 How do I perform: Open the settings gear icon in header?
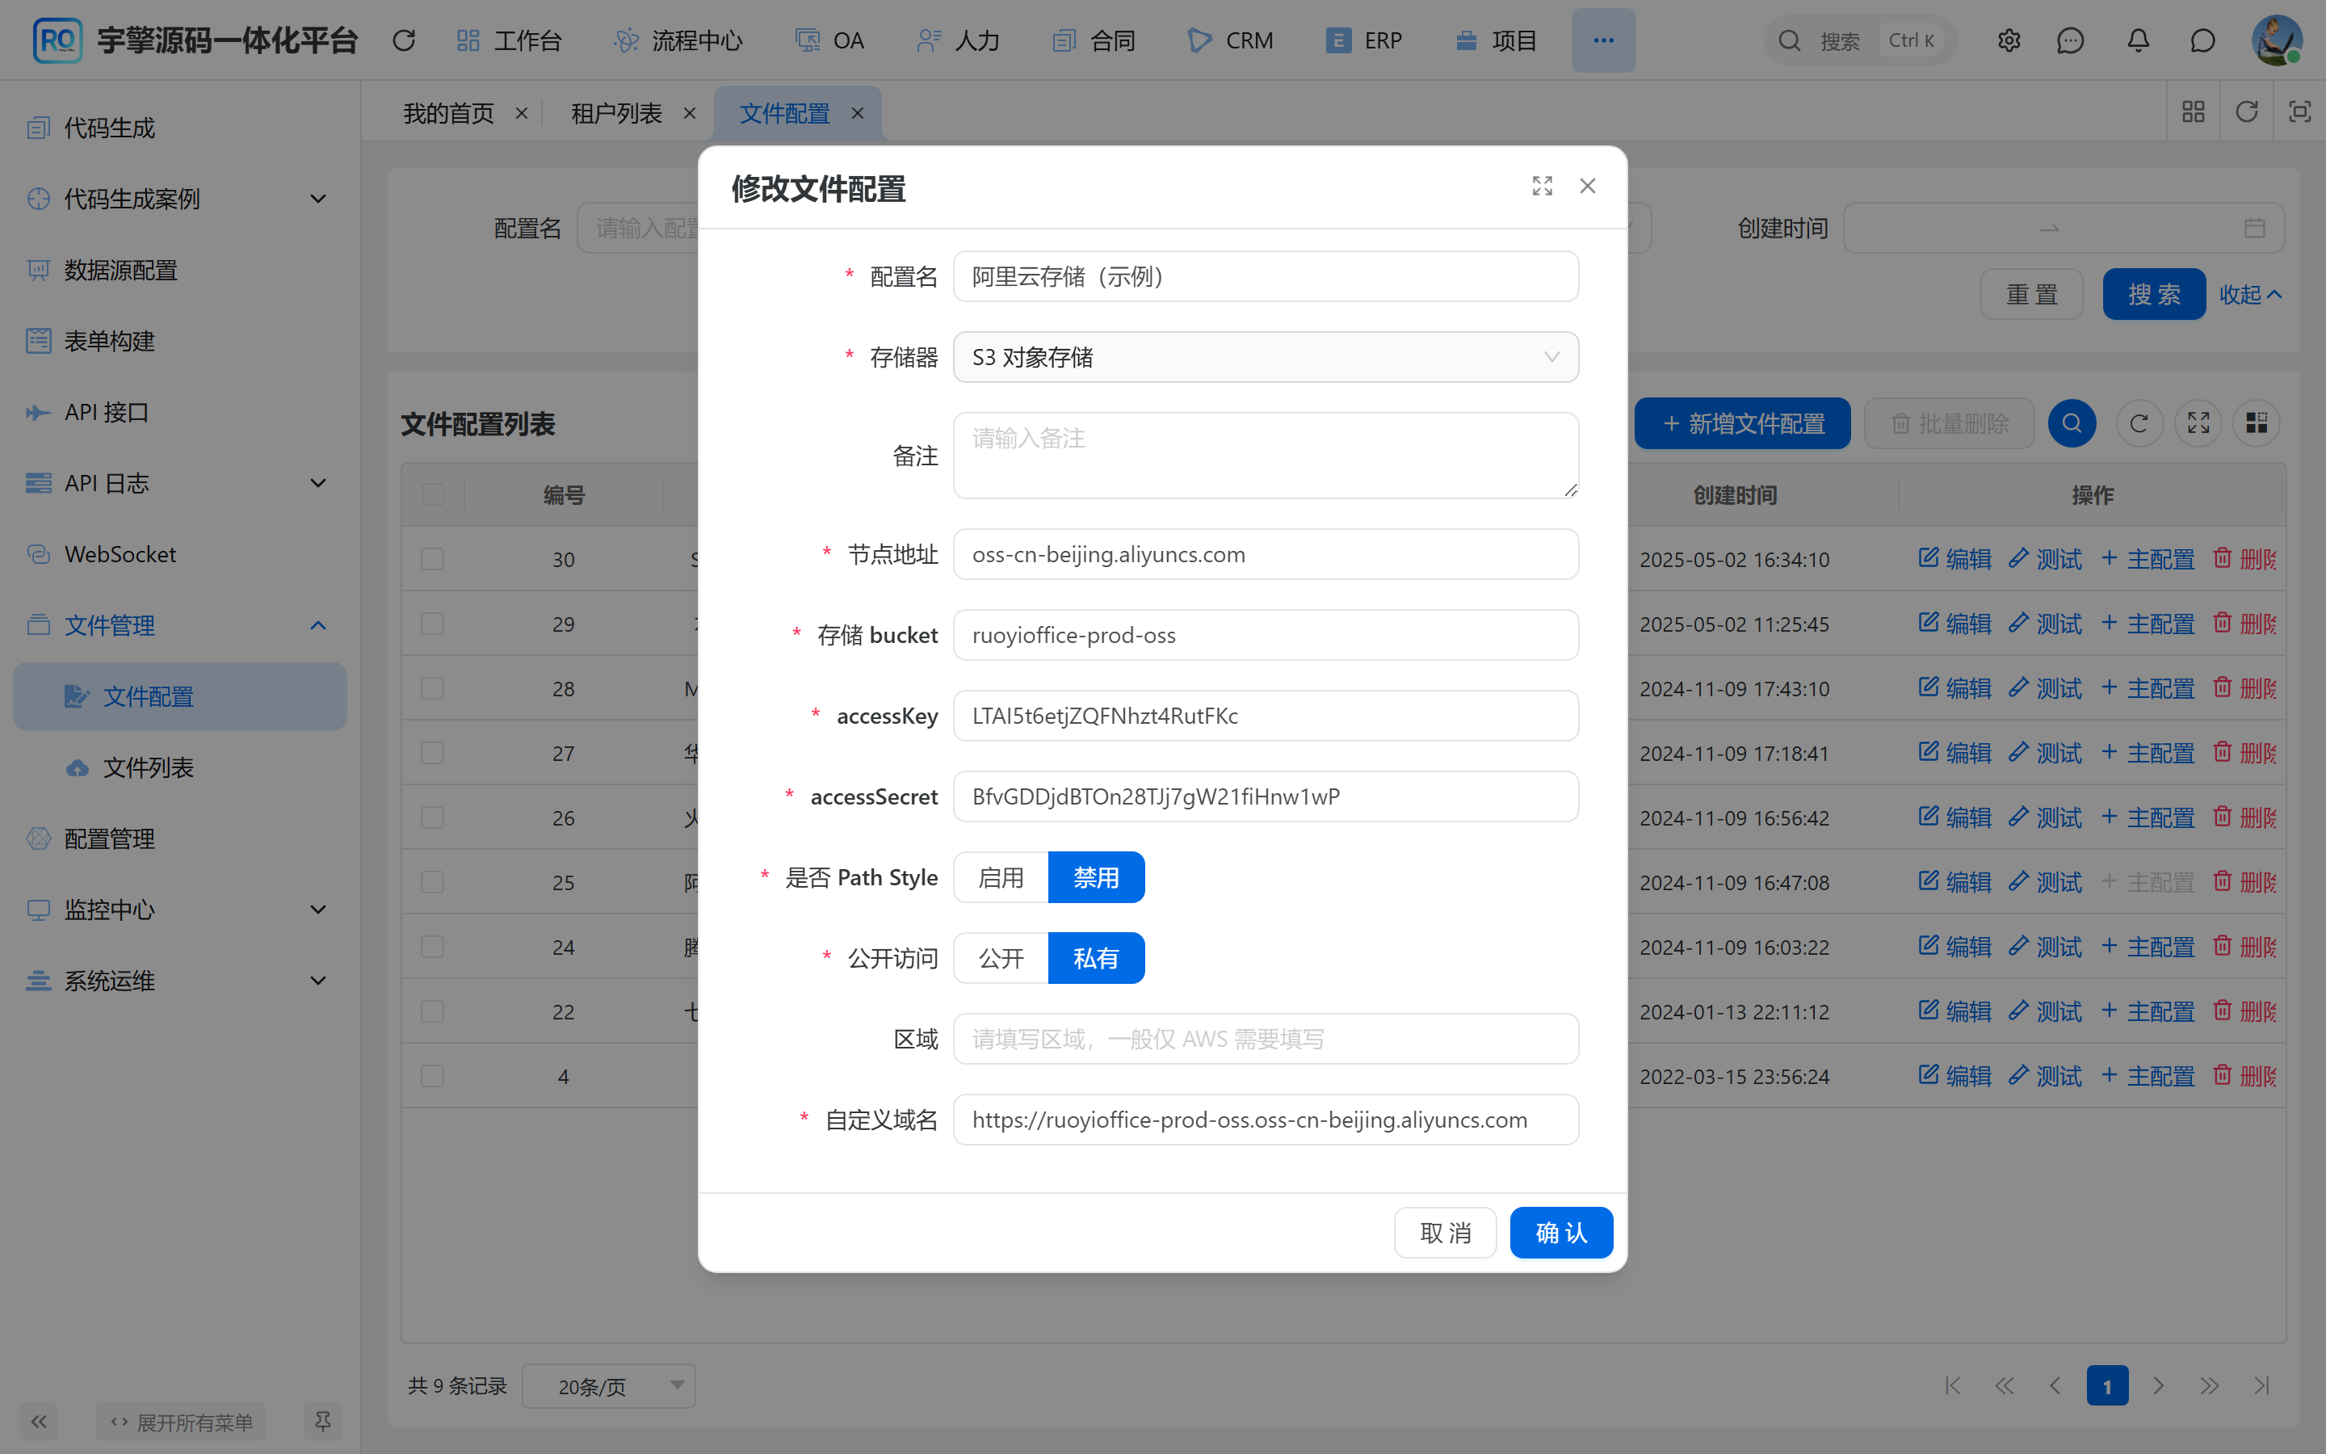[2009, 40]
